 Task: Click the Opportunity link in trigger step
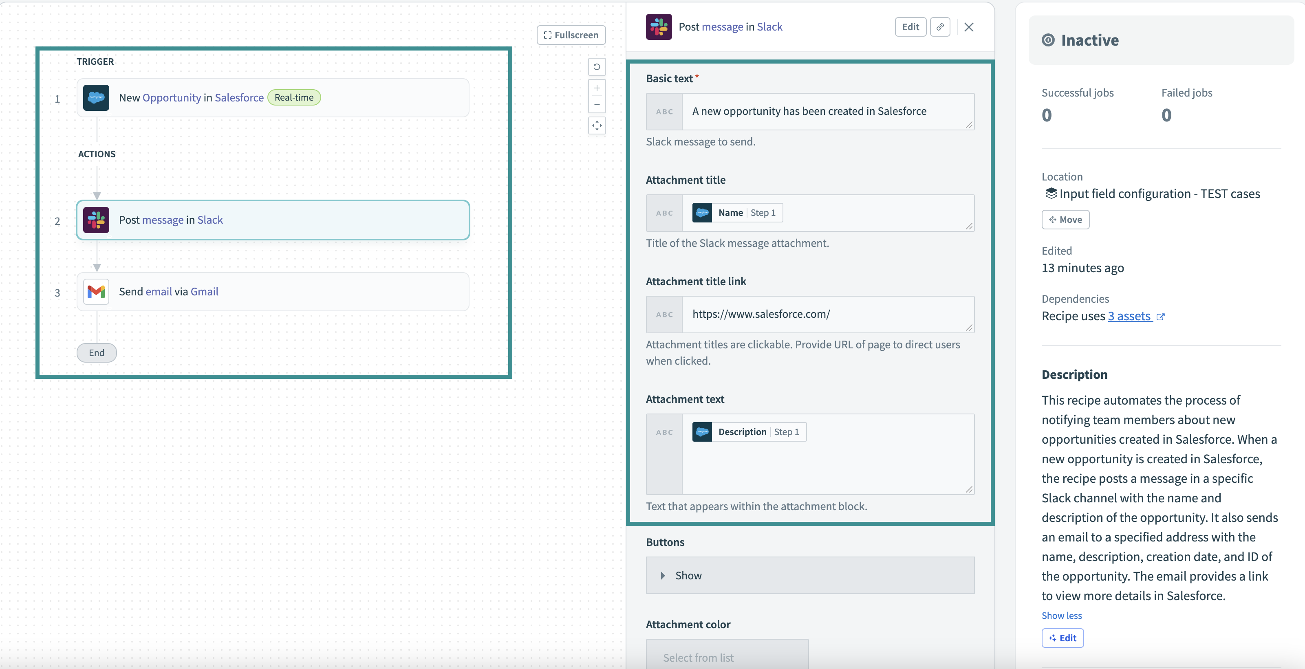(x=172, y=98)
